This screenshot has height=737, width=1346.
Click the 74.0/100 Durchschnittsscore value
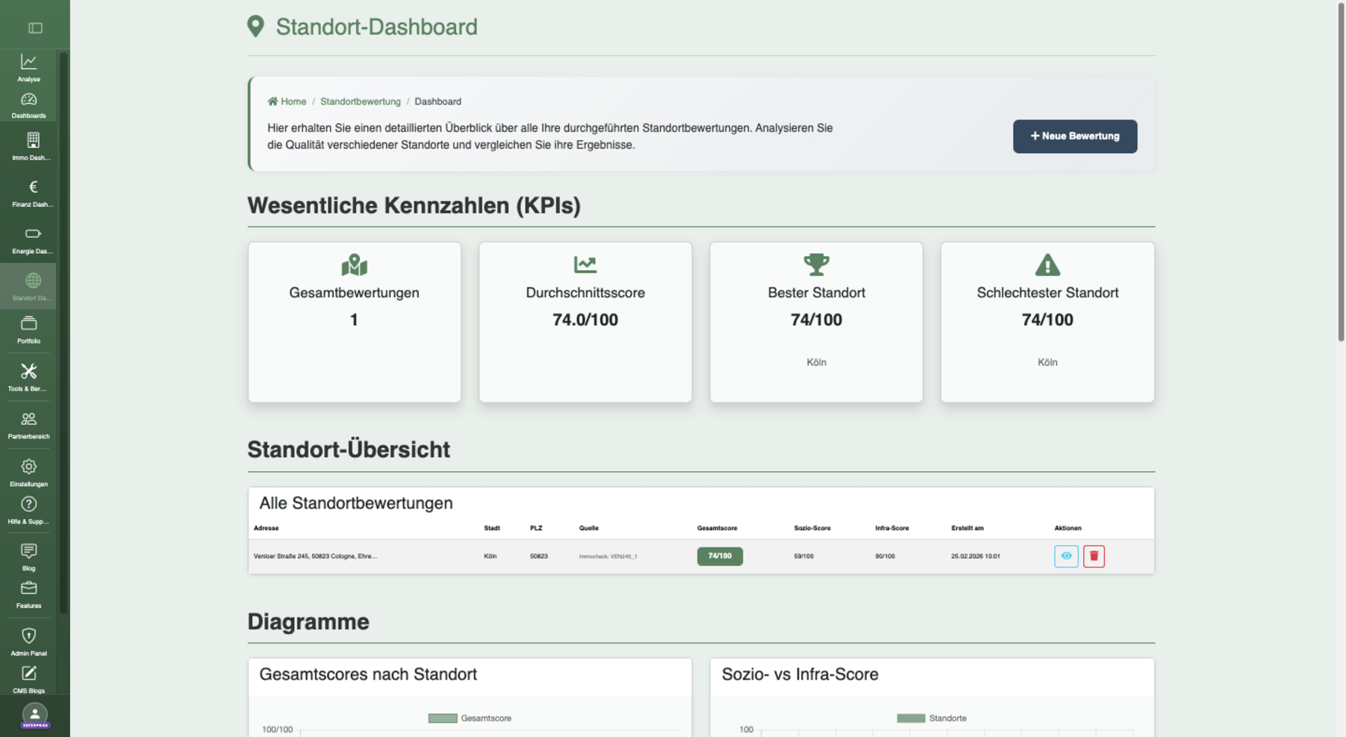click(x=585, y=320)
